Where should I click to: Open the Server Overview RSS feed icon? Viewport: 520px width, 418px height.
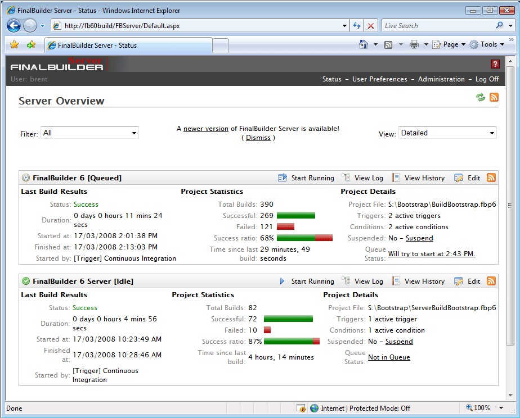pos(494,97)
